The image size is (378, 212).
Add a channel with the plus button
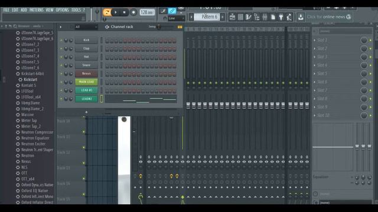(86, 112)
